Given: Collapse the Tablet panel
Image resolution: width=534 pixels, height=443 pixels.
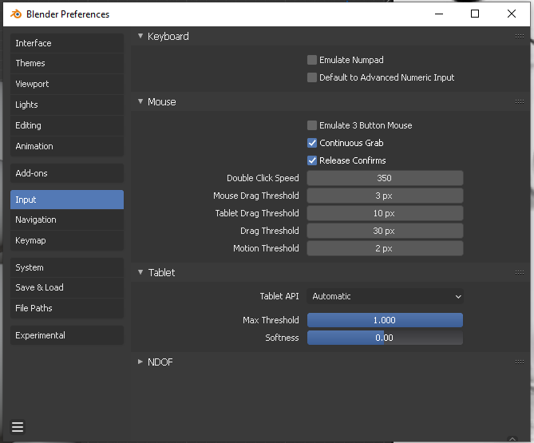Looking at the screenshot, I should click(x=140, y=272).
